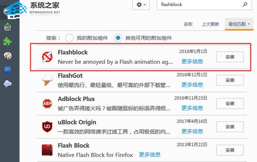Select 我的附加组件 radio button
Screen dimensions: 257x162
click(x=69, y=38)
